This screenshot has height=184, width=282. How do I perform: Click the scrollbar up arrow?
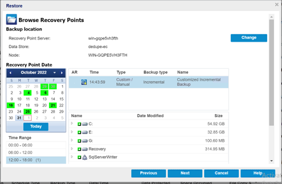tap(272, 17)
